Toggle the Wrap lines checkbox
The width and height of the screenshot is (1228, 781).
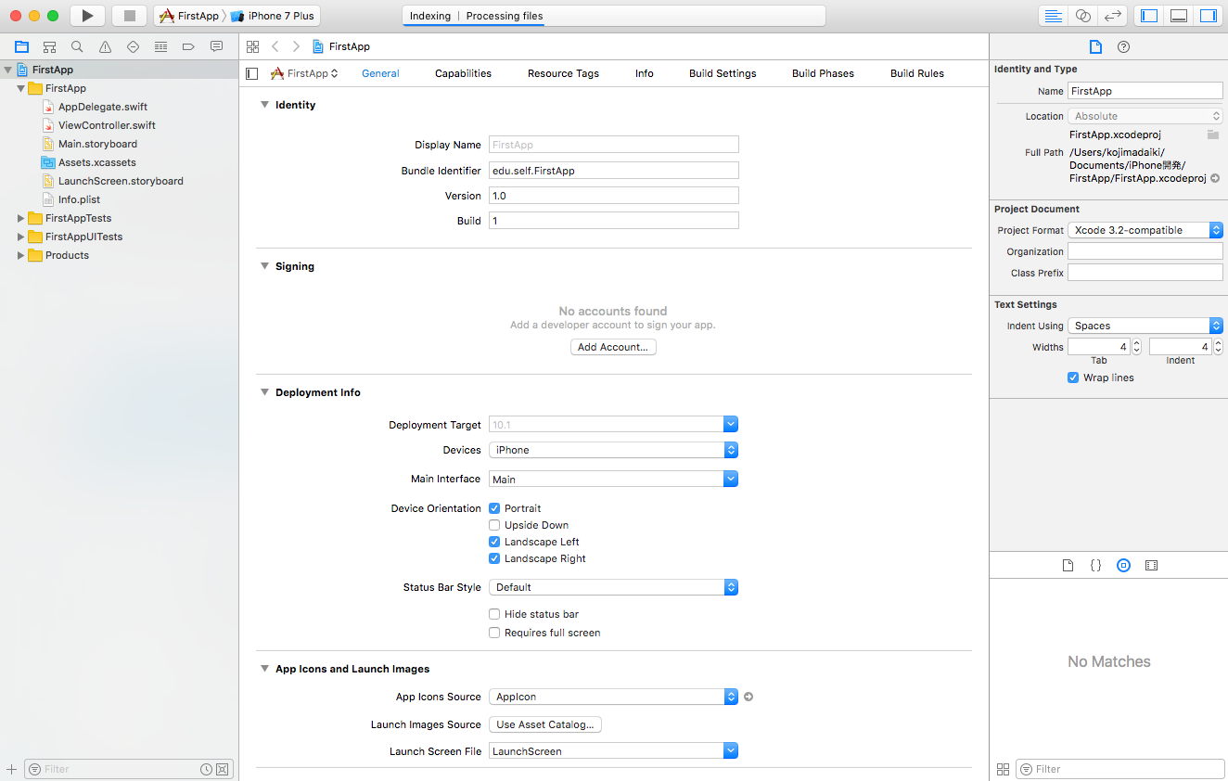pos(1073,378)
